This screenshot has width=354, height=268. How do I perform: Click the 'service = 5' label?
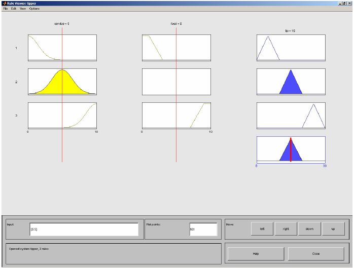pos(62,24)
